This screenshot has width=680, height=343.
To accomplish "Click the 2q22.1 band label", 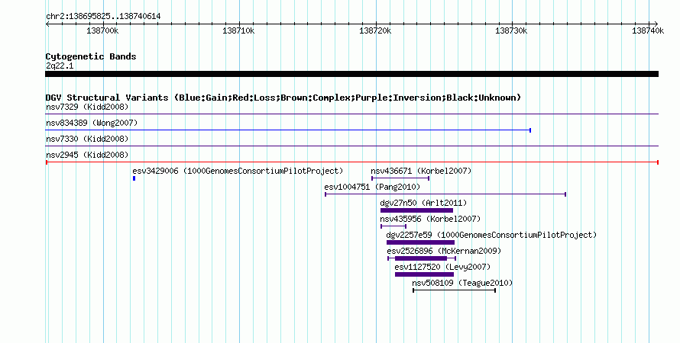I will click(x=60, y=66).
